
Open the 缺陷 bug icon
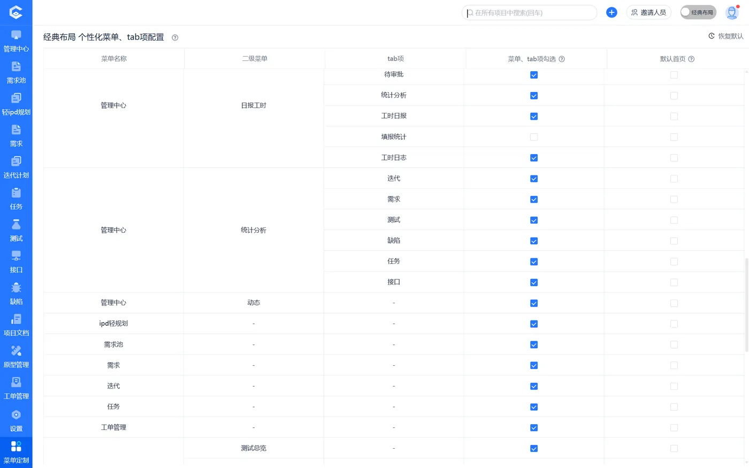(16, 293)
